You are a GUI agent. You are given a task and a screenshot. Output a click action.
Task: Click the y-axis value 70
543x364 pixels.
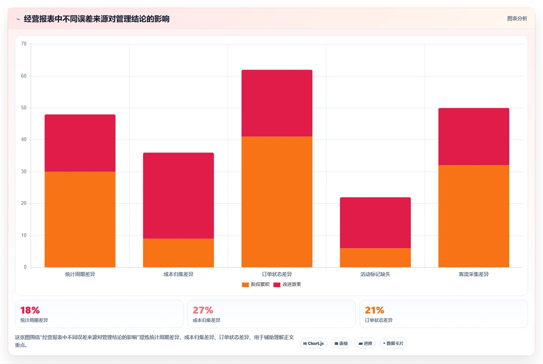[x=24, y=44]
